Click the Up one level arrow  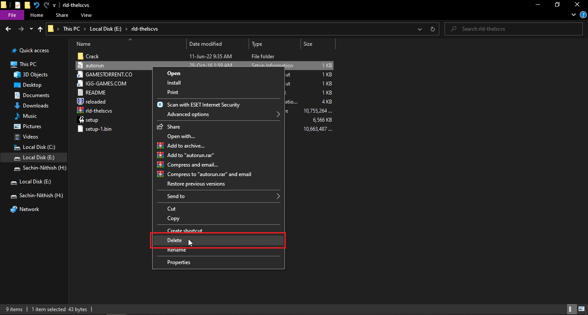click(40, 29)
